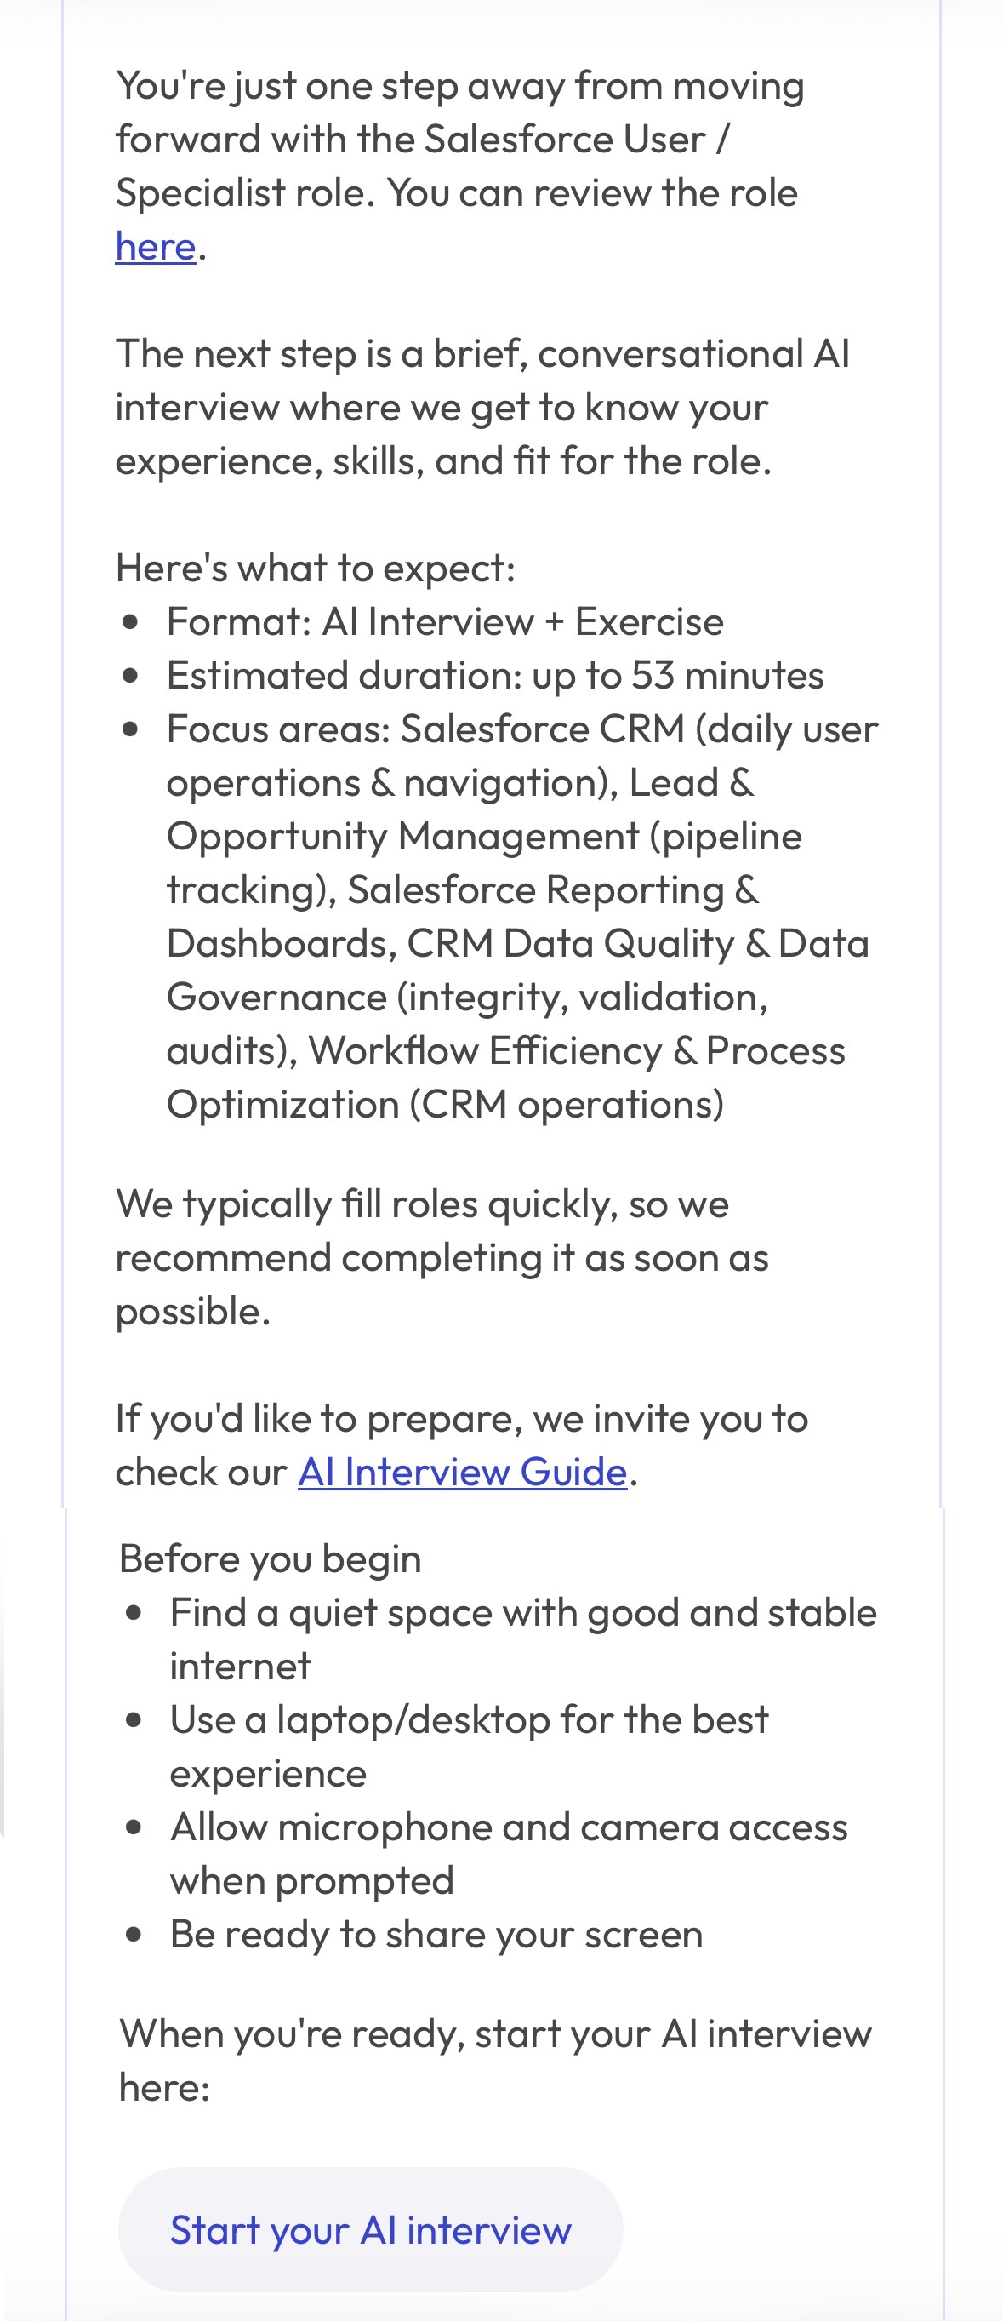Click the "Before you begin" heading
1003x2322 pixels.
tap(271, 1559)
